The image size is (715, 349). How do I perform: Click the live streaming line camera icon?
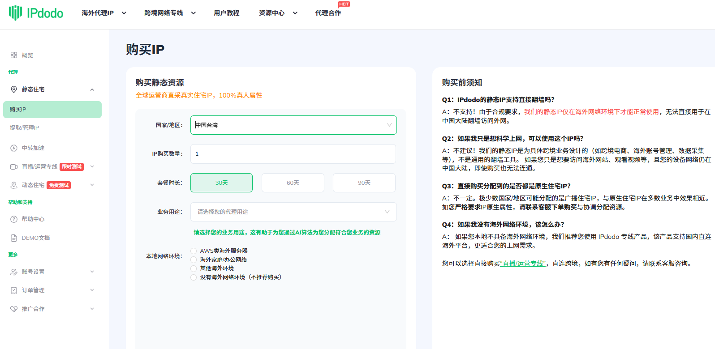(x=14, y=167)
